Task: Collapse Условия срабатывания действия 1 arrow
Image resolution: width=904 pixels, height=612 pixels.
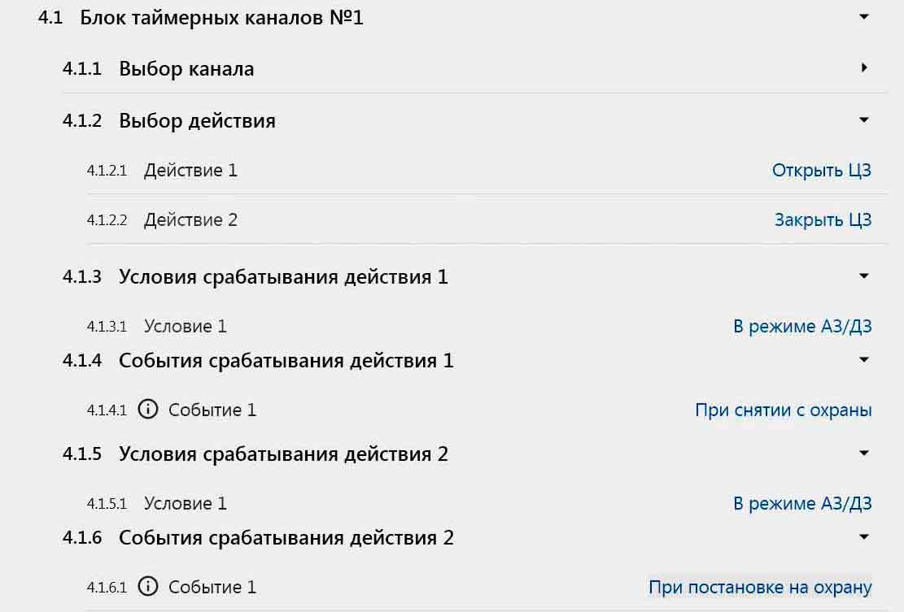Action: click(x=864, y=276)
